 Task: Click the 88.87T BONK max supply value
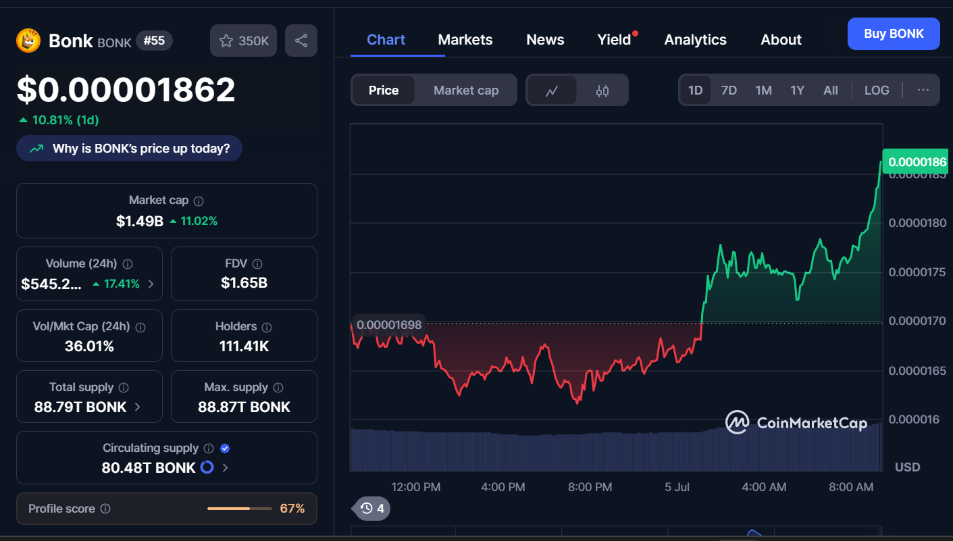(244, 407)
